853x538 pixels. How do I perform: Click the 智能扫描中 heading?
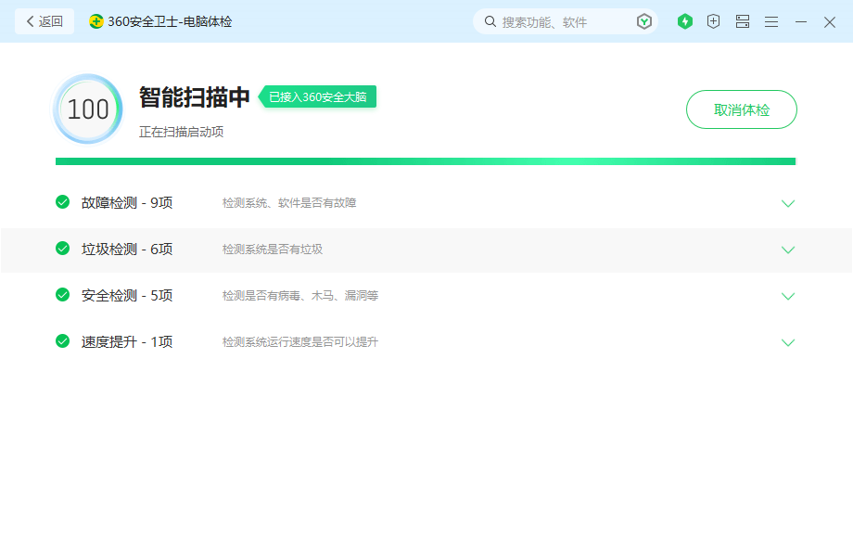click(194, 96)
